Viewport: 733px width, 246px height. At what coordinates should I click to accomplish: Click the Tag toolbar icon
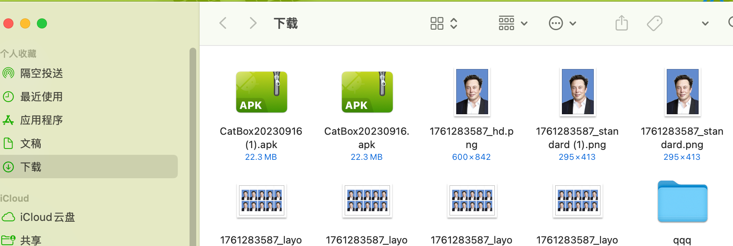pyautogui.click(x=654, y=23)
